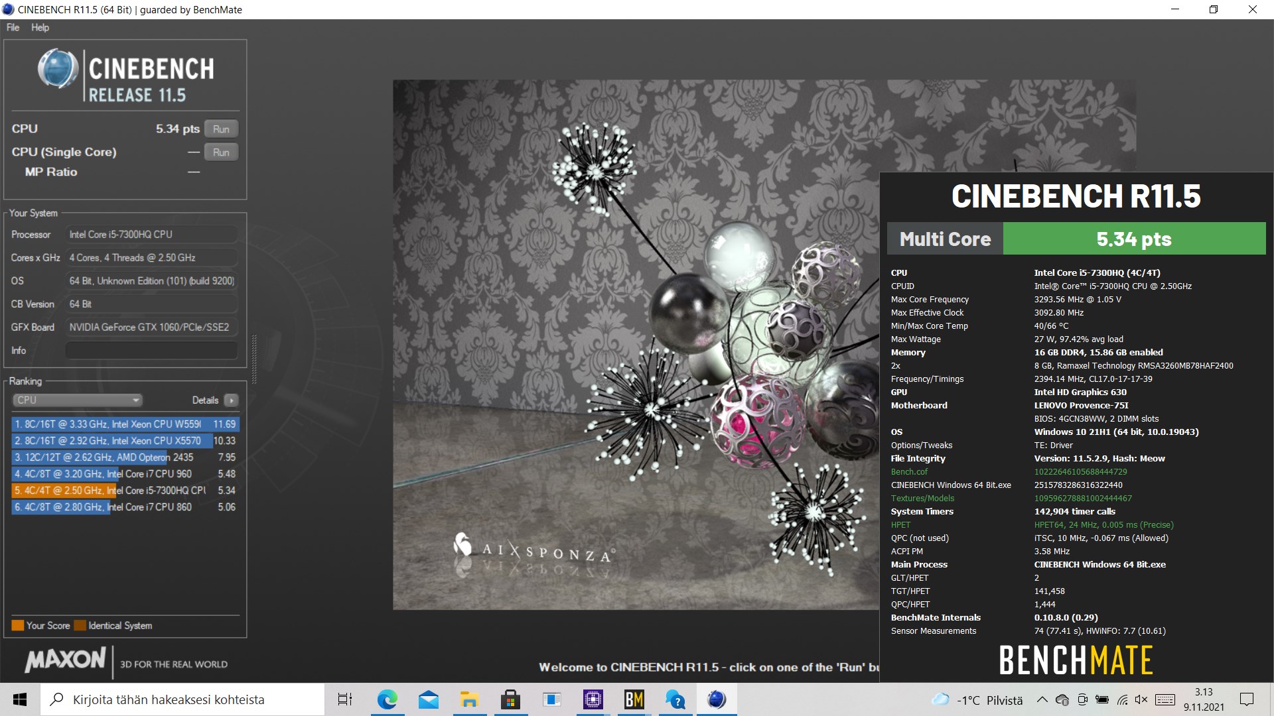
Task: Click the taskbar search box
Action: (182, 699)
